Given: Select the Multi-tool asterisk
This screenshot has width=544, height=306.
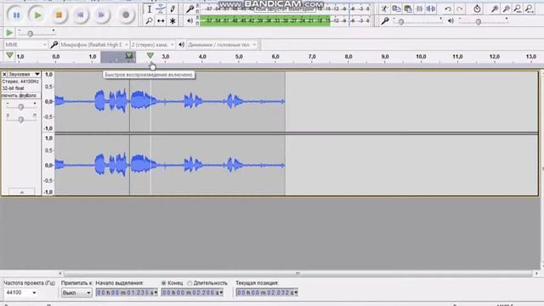Looking at the screenshot, I should coord(173,20).
